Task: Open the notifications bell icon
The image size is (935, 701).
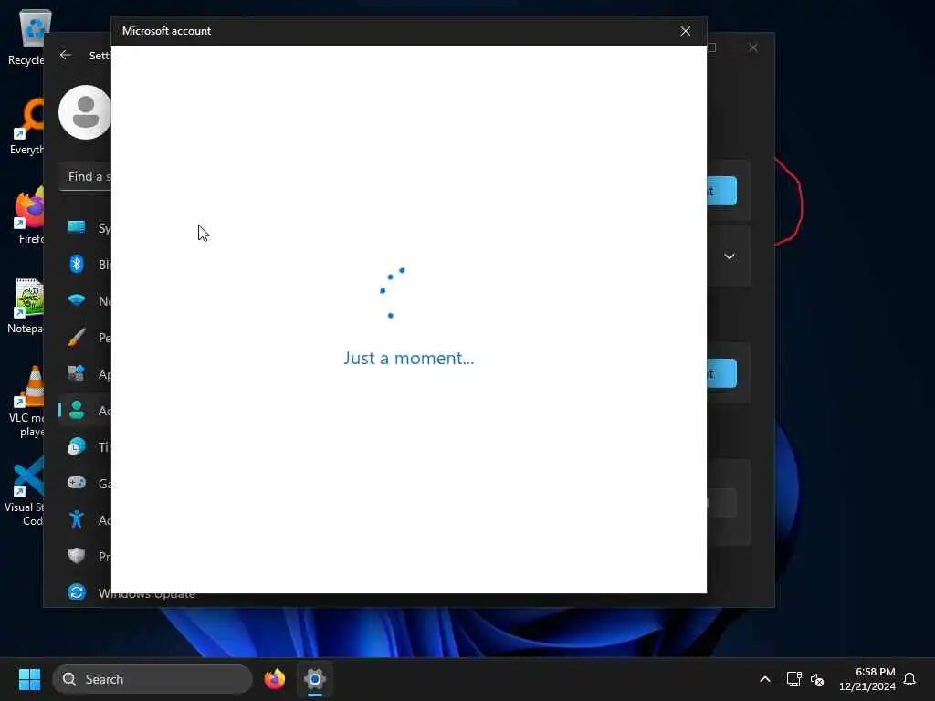Action: [909, 679]
